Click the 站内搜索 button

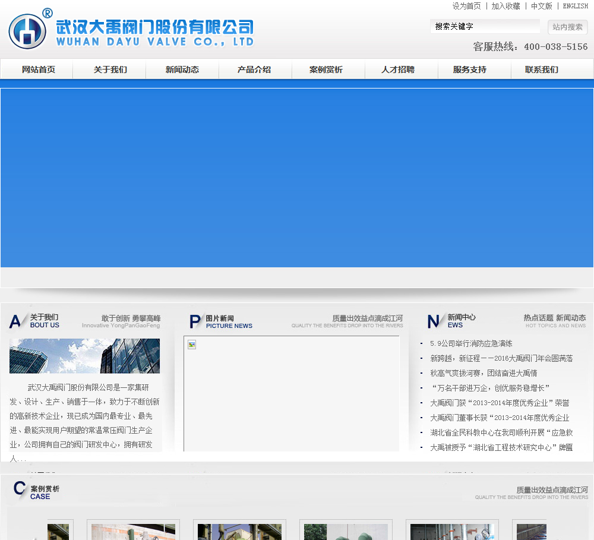[567, 27]
